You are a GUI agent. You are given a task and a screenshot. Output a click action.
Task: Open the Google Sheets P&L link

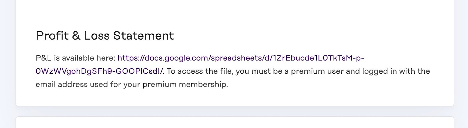point(240,58)
